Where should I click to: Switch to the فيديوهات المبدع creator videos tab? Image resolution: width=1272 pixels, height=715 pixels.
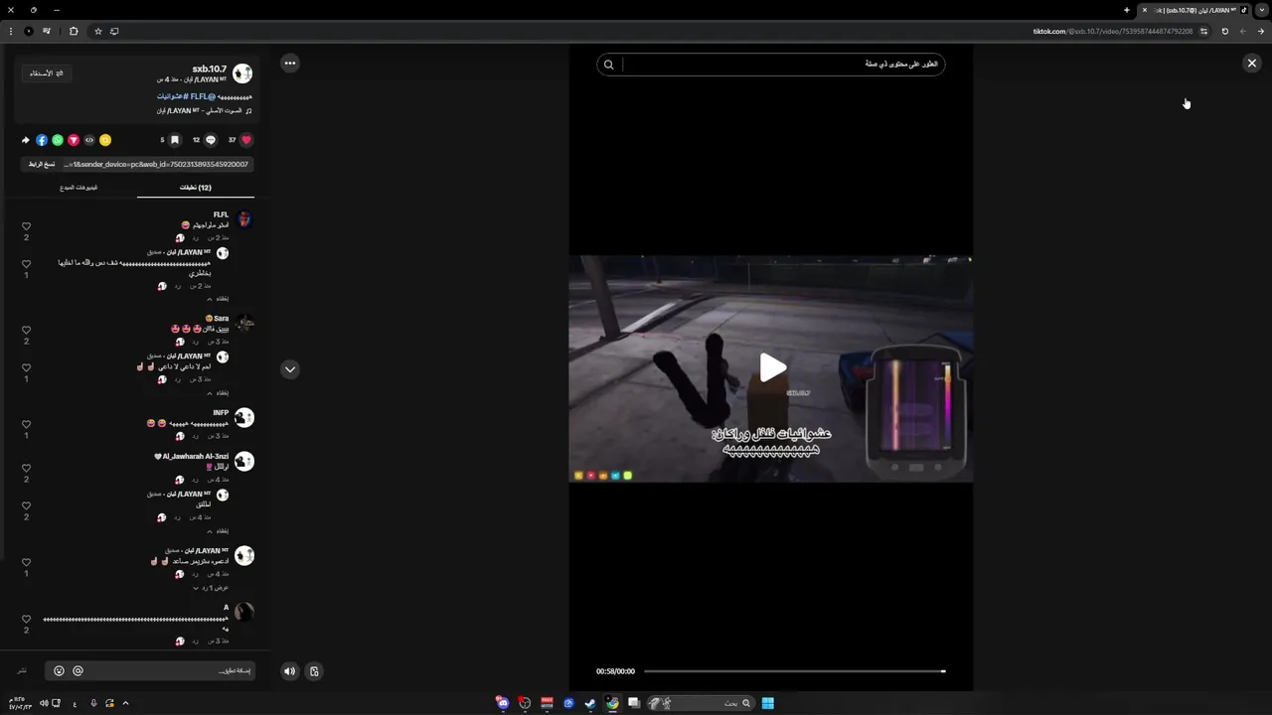[x=79, y=187]
